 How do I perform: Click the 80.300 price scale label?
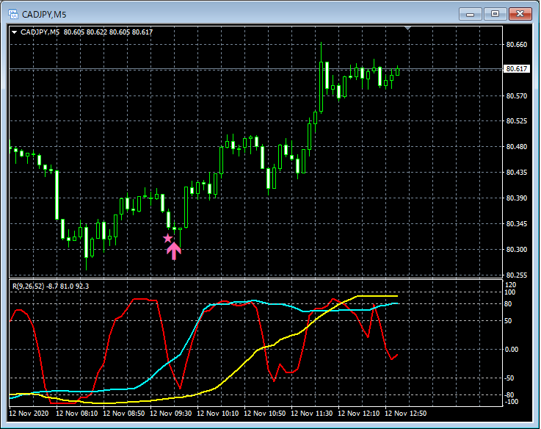517,249
